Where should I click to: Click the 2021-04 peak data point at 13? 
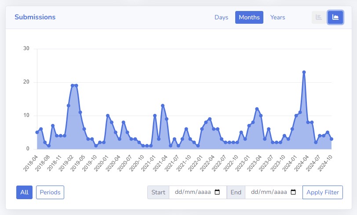click(163, 106)
